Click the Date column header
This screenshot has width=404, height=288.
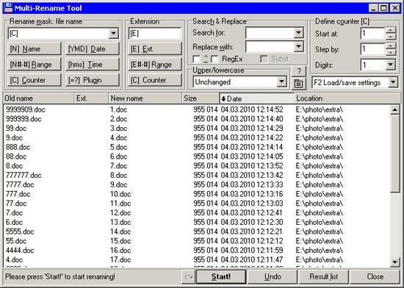coord(257,98)
